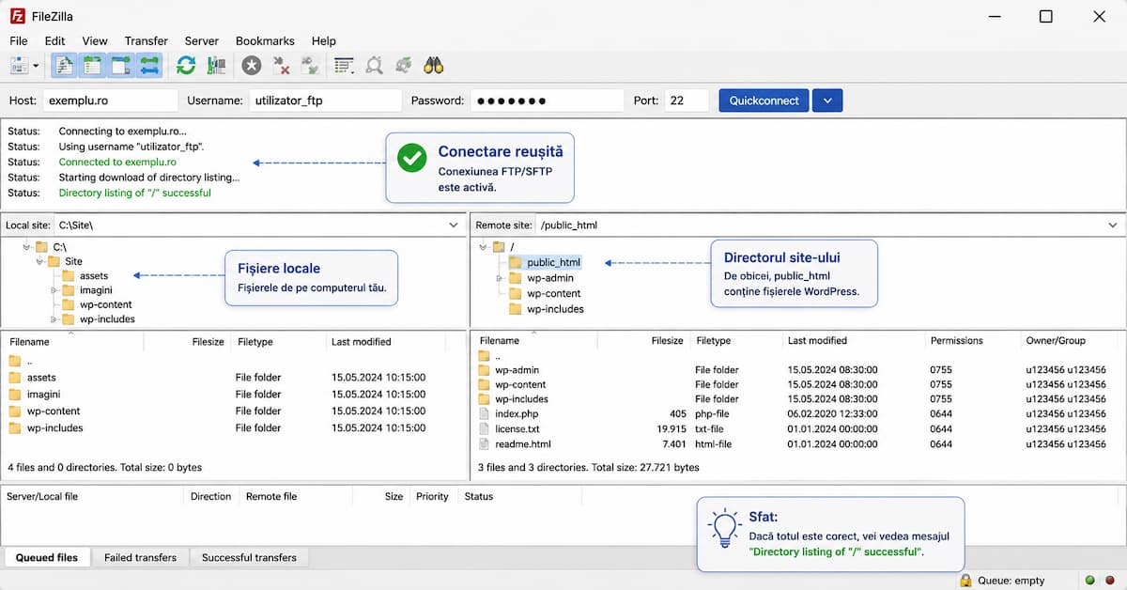
Task: Open the Quickconnect history dropdown arrow
Action: (x=827, y=101)
